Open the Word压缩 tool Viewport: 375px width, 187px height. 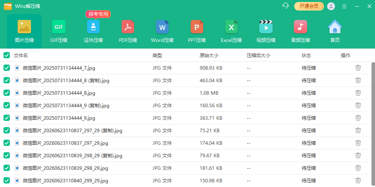click(x=162, y=31)
